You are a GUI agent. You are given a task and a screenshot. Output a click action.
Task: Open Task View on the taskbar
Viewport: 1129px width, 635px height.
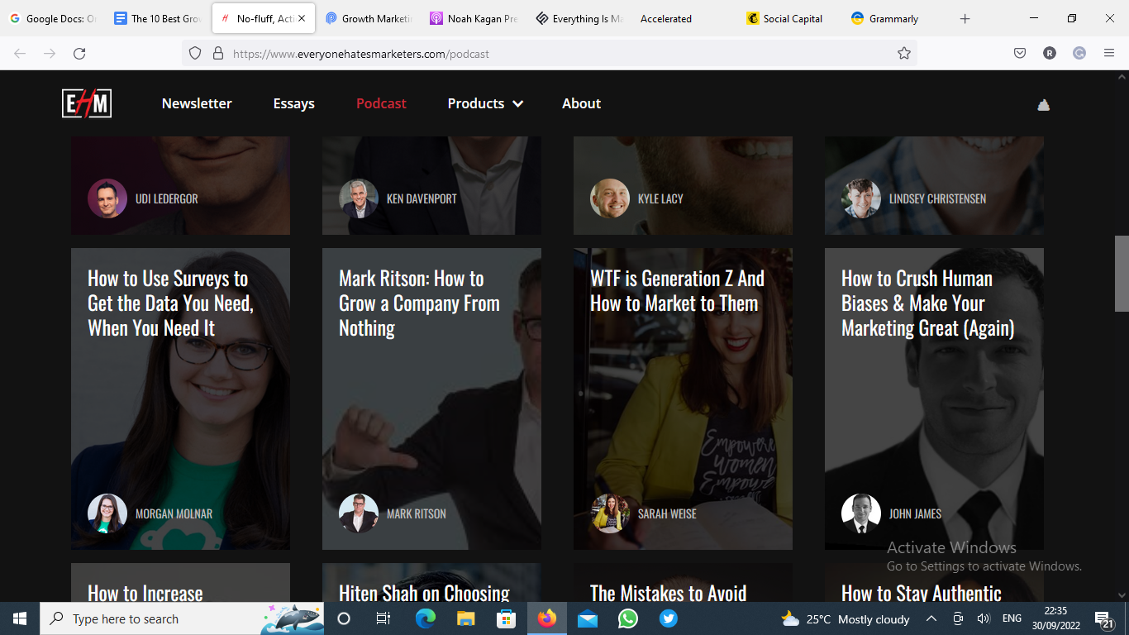tap(383, 618)
